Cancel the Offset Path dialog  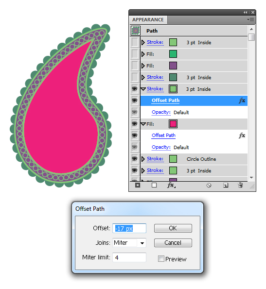pos(173,243)
